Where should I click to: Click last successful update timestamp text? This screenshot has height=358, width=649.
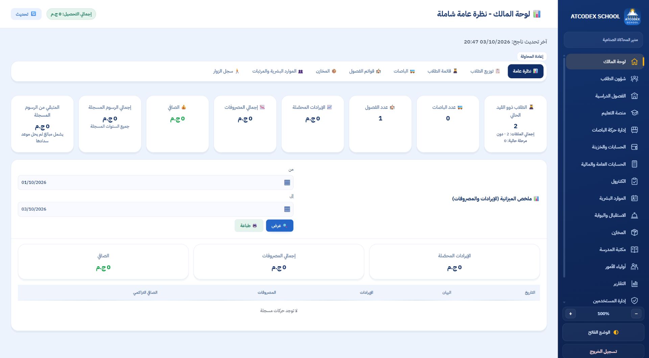point(505,42)
